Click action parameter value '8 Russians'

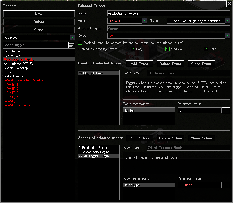(200, 185)
